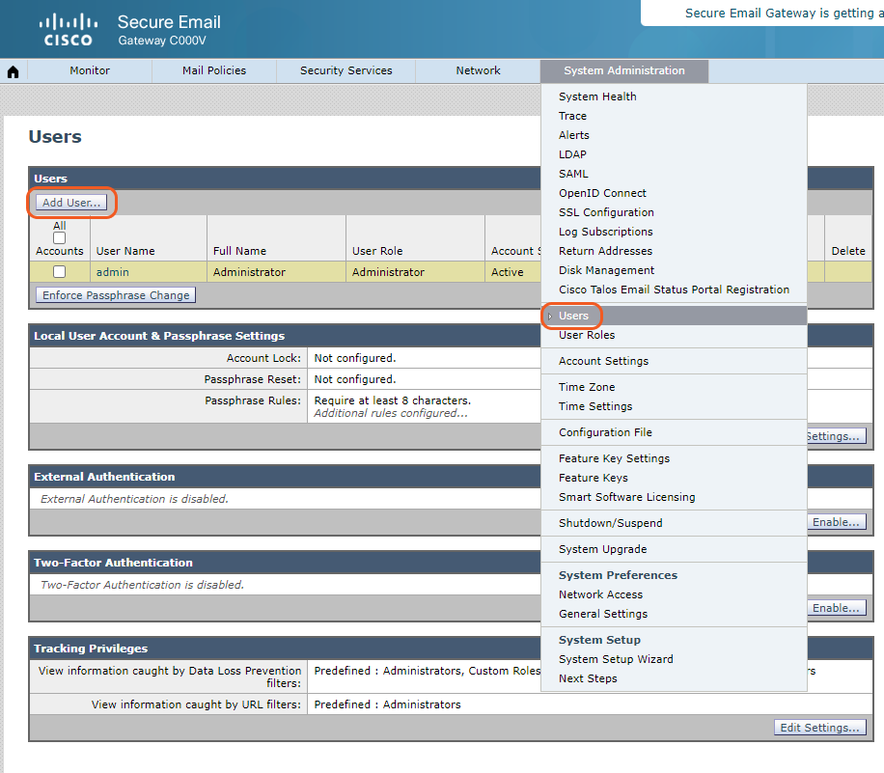Open the Network menu tab
The image size is (884, 773).
[x=478, y=70]
